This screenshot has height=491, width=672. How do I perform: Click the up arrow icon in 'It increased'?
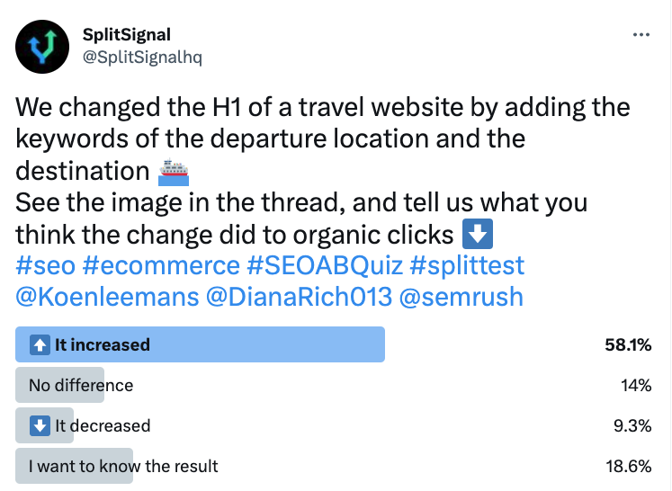click(x=40, y=345)
